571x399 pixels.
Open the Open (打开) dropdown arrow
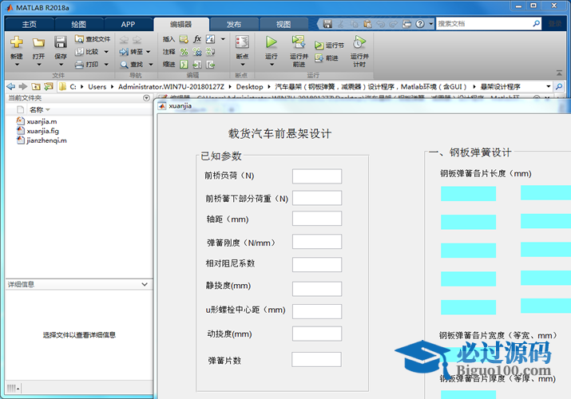click(x=38, y=65)
